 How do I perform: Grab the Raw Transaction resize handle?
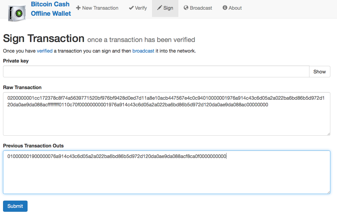pyautogui.click(x=329, y=134)
